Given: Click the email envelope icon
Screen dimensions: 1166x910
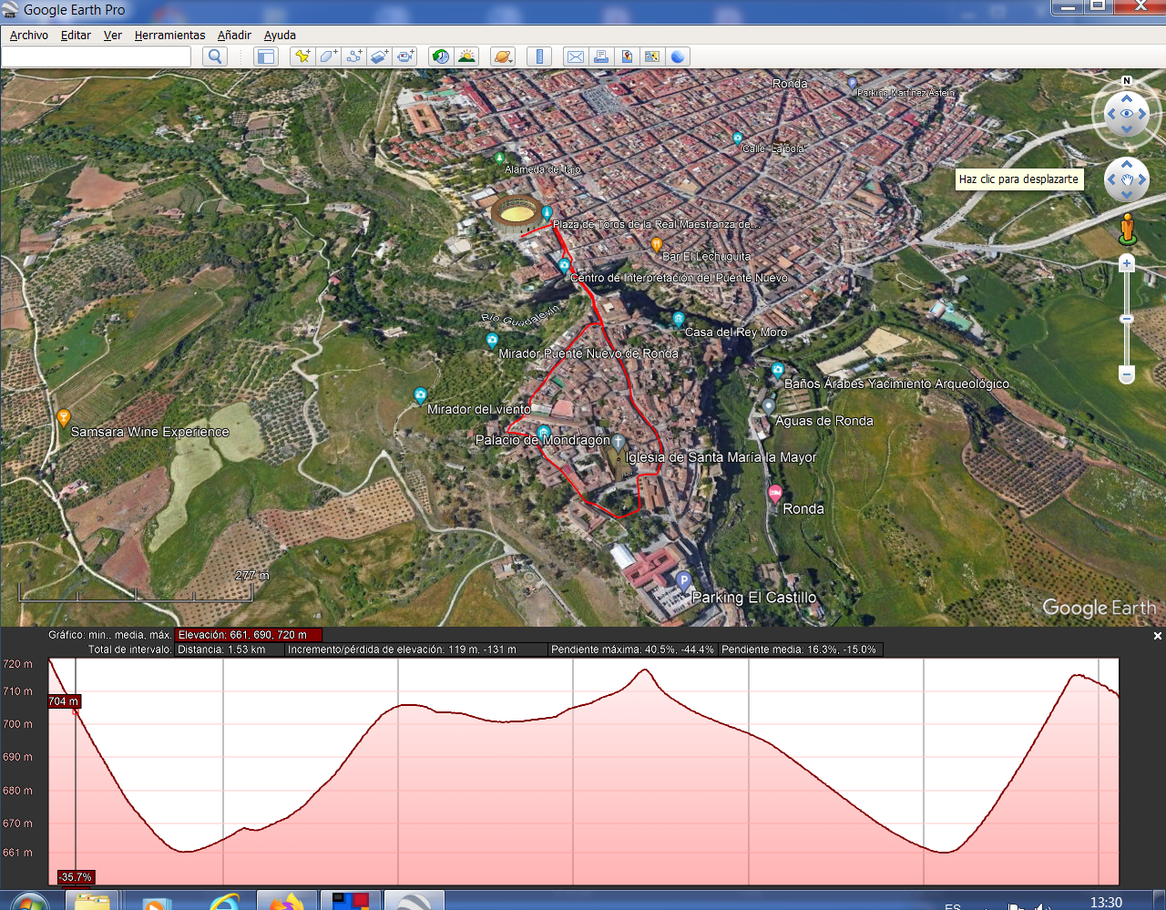Looking at the screenshot, I should click(x=576, y=56).
